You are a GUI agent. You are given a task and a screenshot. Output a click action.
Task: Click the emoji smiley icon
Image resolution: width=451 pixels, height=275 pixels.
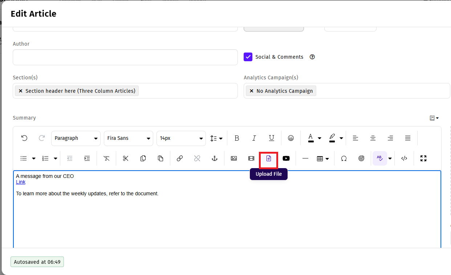tap(291, 138)
